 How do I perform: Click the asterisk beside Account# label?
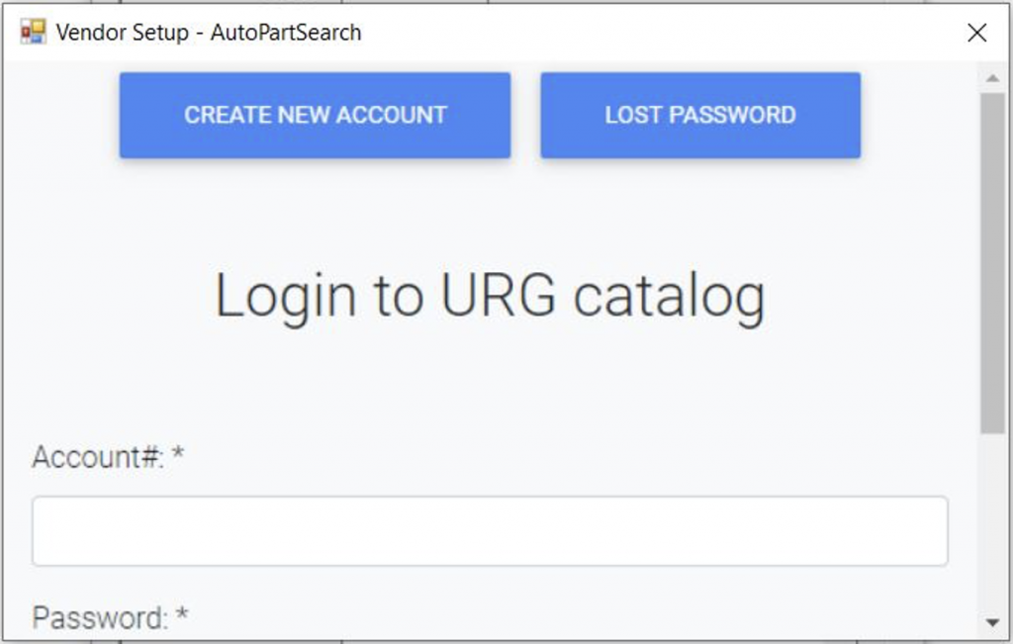pos(178,454)
